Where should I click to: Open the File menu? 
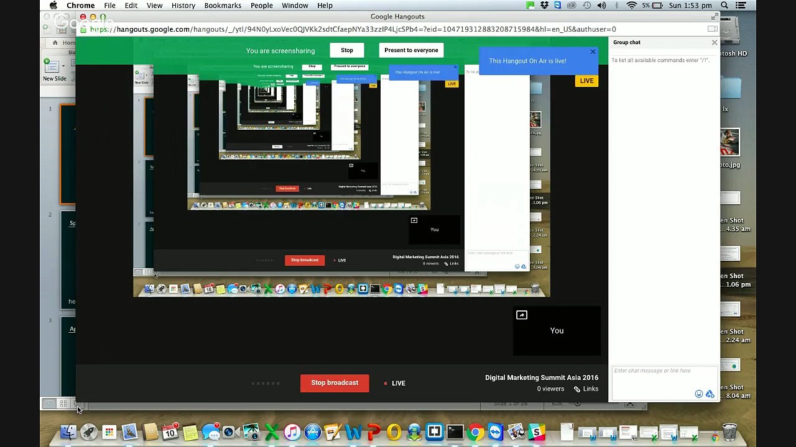(109, 6)
